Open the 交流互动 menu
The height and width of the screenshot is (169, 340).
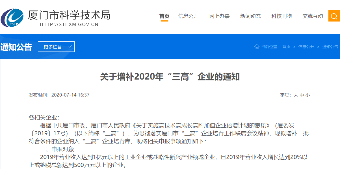(x=313, y=16)
